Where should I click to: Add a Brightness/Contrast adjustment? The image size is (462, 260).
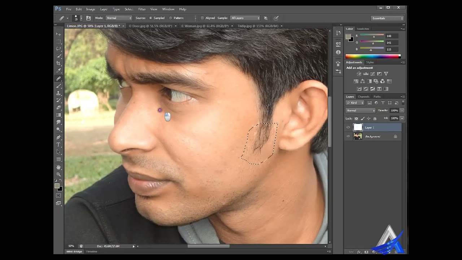coord(359,74)
